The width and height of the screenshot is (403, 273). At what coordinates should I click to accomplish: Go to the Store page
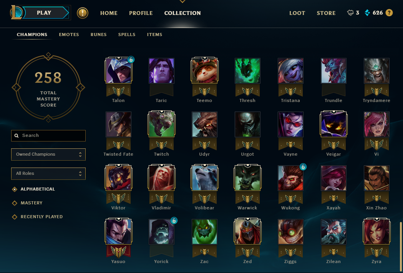(326, 13)
